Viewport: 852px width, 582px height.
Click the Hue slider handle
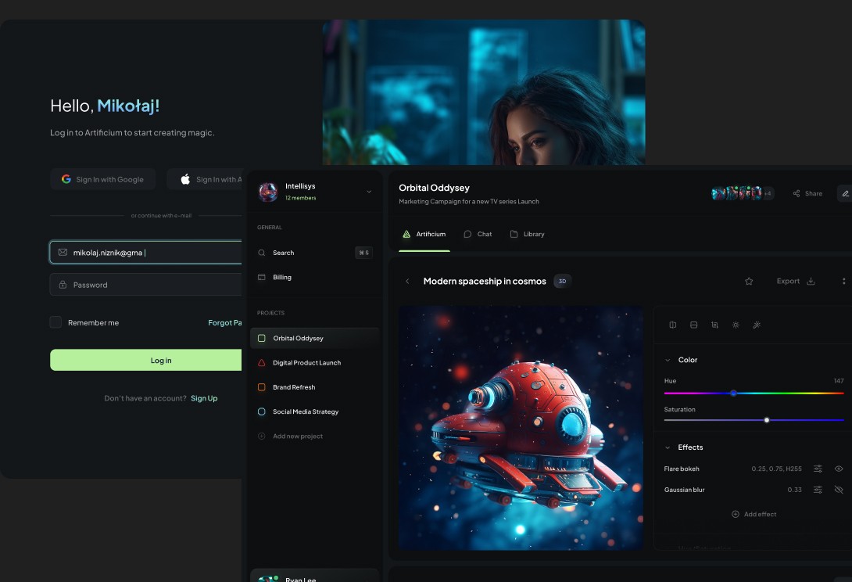733,393
